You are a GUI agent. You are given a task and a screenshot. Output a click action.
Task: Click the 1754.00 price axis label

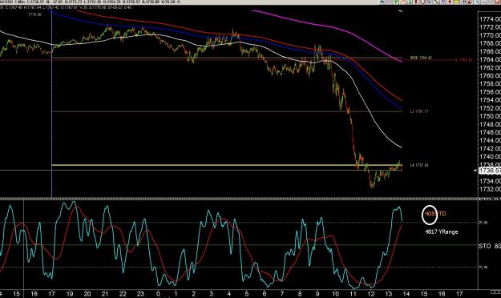(x=490, y=100)
